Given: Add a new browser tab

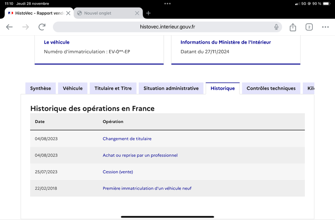Looking at the screenshot, I should [x=148, y=13].
